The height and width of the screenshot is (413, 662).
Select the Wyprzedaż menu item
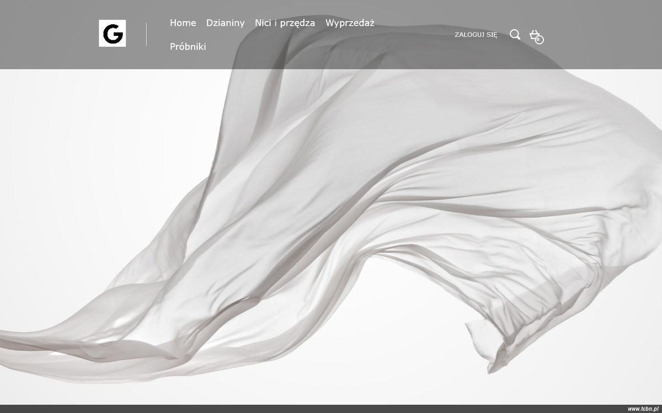(350, 23)
